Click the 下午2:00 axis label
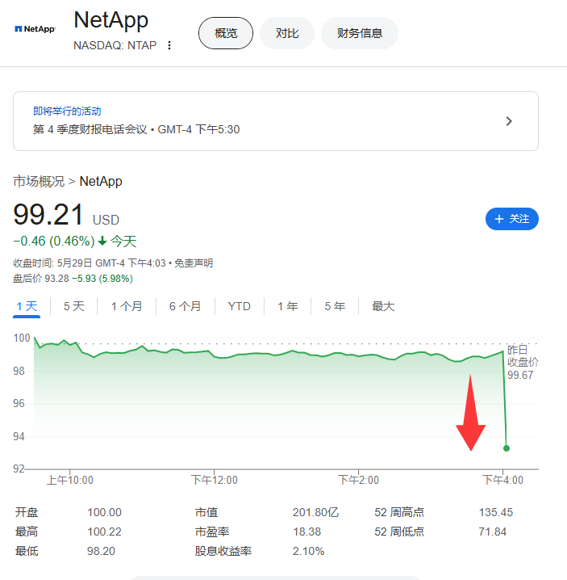 [358, 480]
